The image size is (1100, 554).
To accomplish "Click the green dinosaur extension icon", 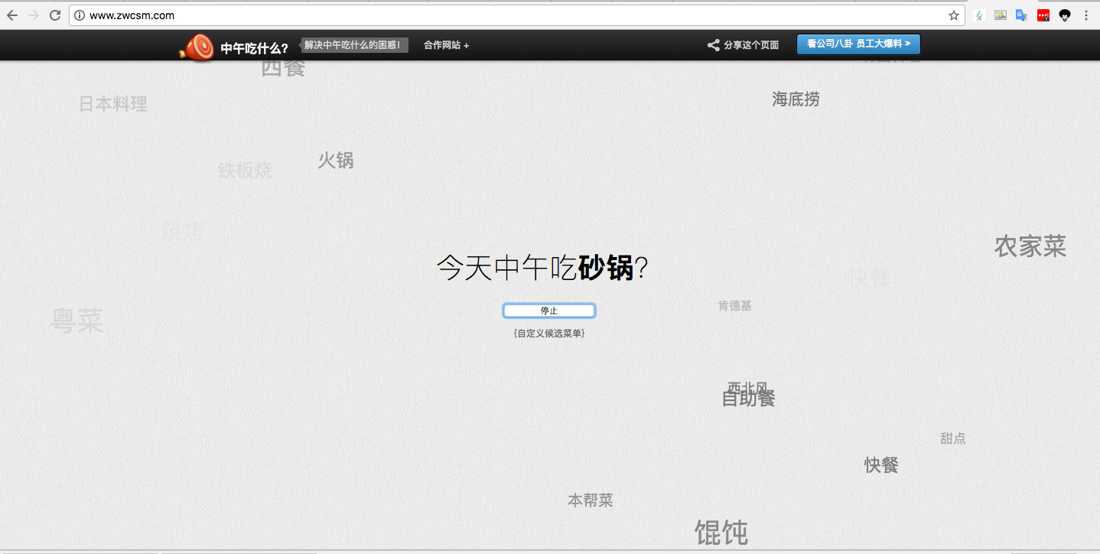I will 978,15.
